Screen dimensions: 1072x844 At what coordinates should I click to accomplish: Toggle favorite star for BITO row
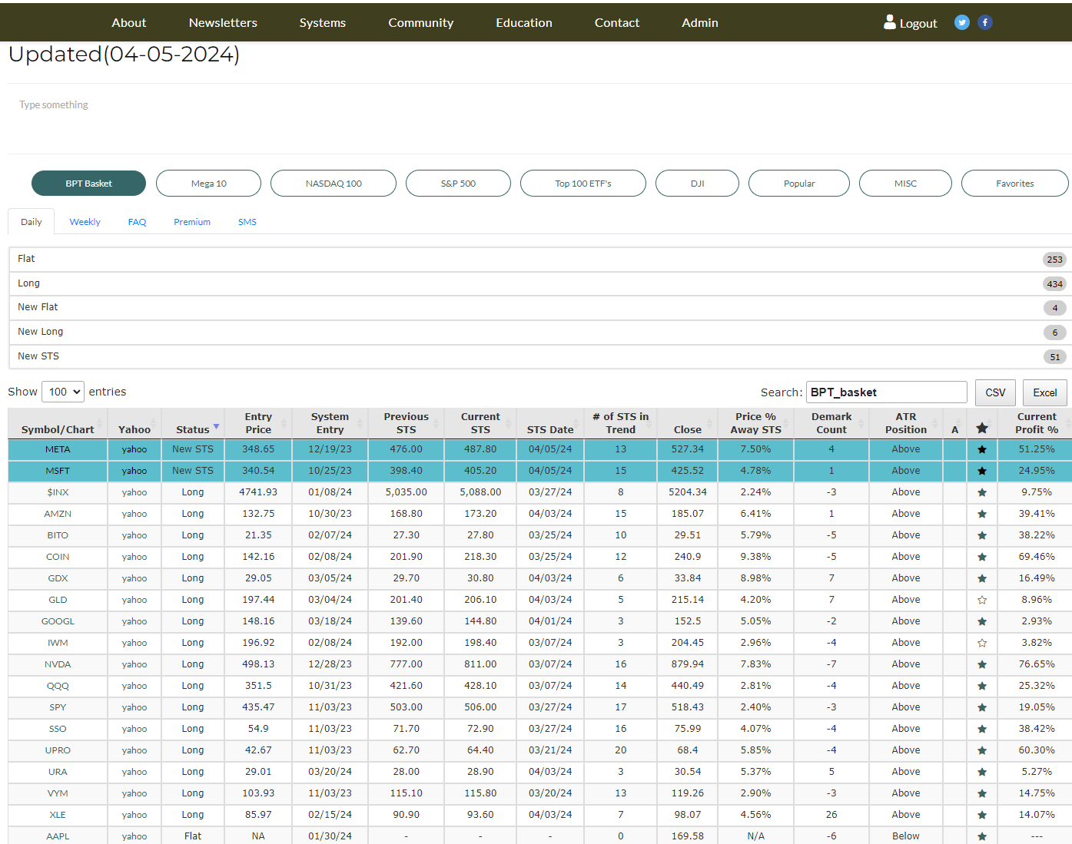click(981, 535)
